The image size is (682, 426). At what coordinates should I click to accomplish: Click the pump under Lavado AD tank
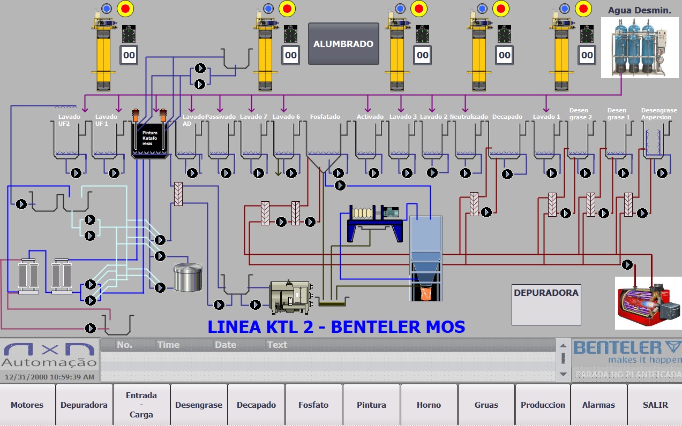[x=192, y=173]
